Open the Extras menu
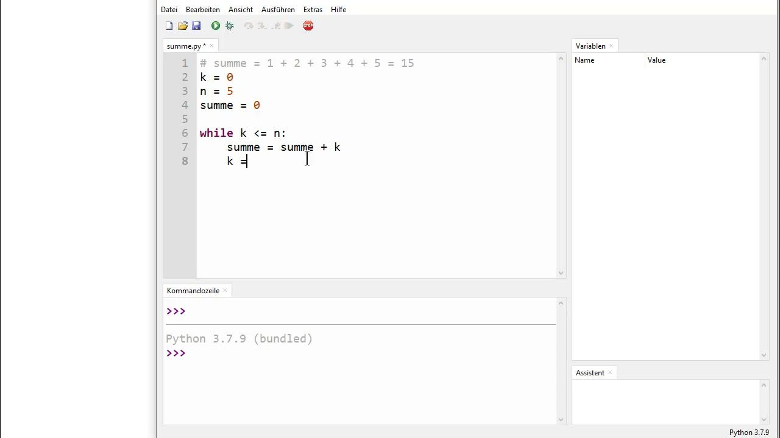780x438 pixels. pos(313,10)
